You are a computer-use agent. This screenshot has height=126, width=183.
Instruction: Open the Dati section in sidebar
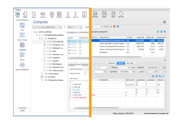pyautogui.click(x=22, y=27)
